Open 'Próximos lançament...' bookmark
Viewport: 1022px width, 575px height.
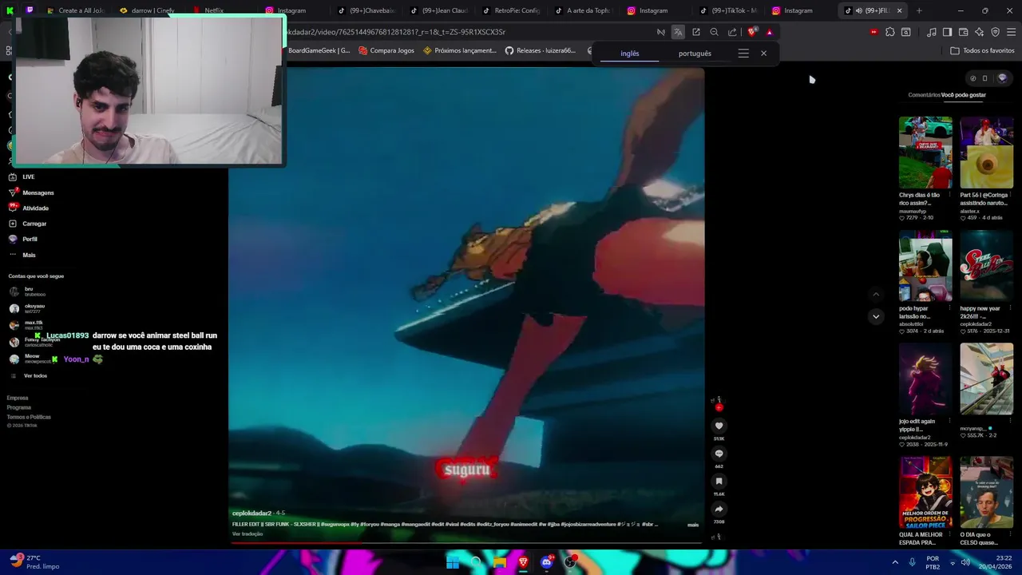(x=460, y=50)
